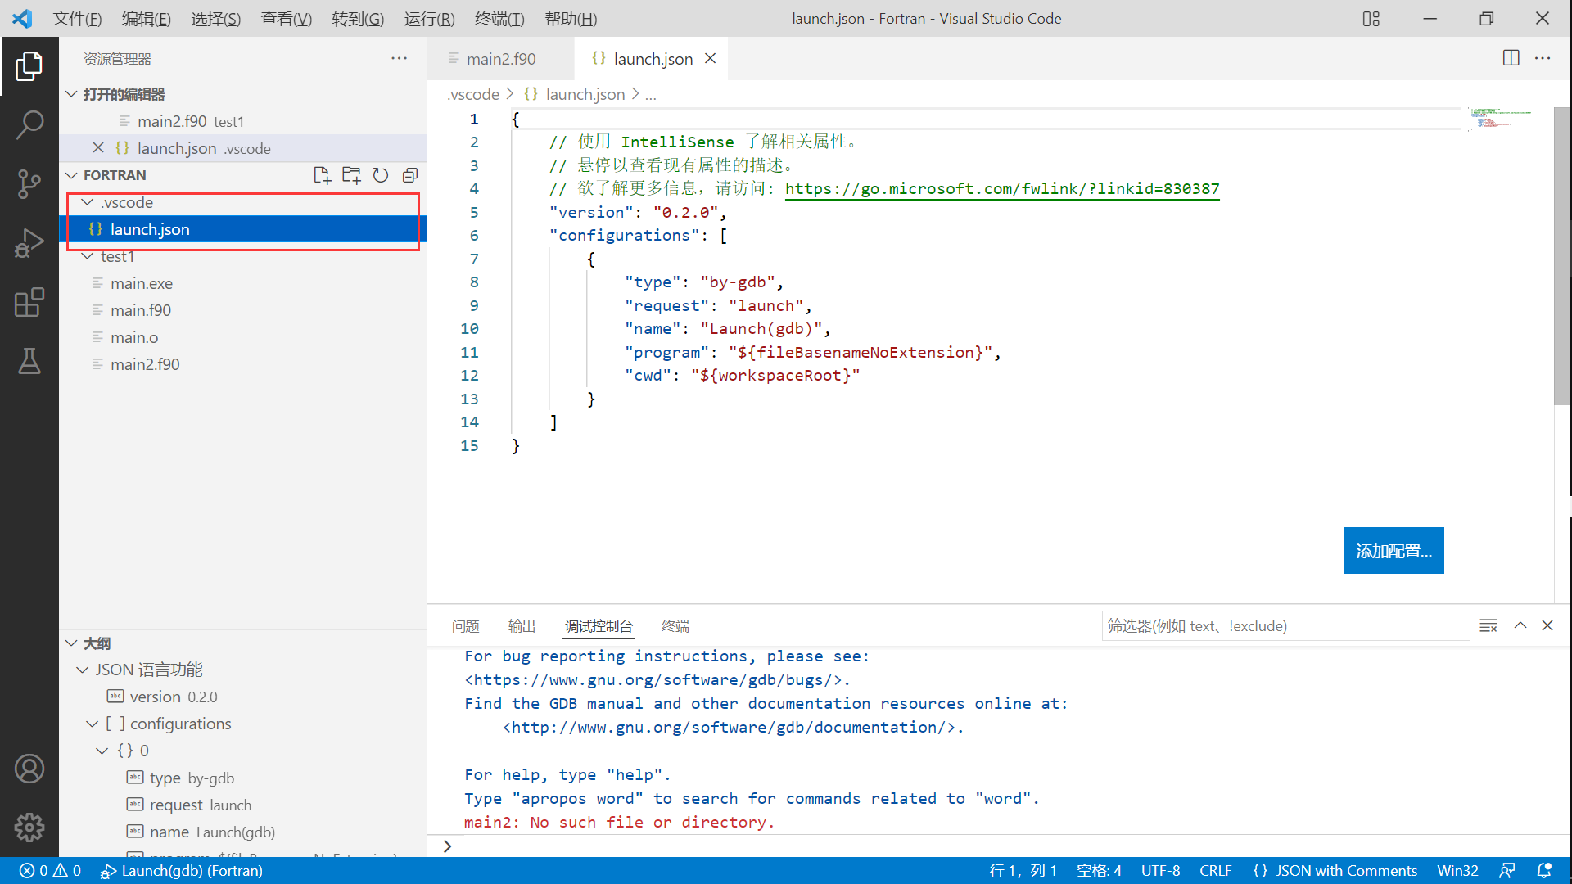The width and height of the screenshot is (1572, 884).
Task: Open the Source Control view
Action: pyautogui.click(x=29, y=184)
